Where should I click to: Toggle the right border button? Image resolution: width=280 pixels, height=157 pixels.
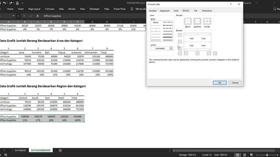209,53
